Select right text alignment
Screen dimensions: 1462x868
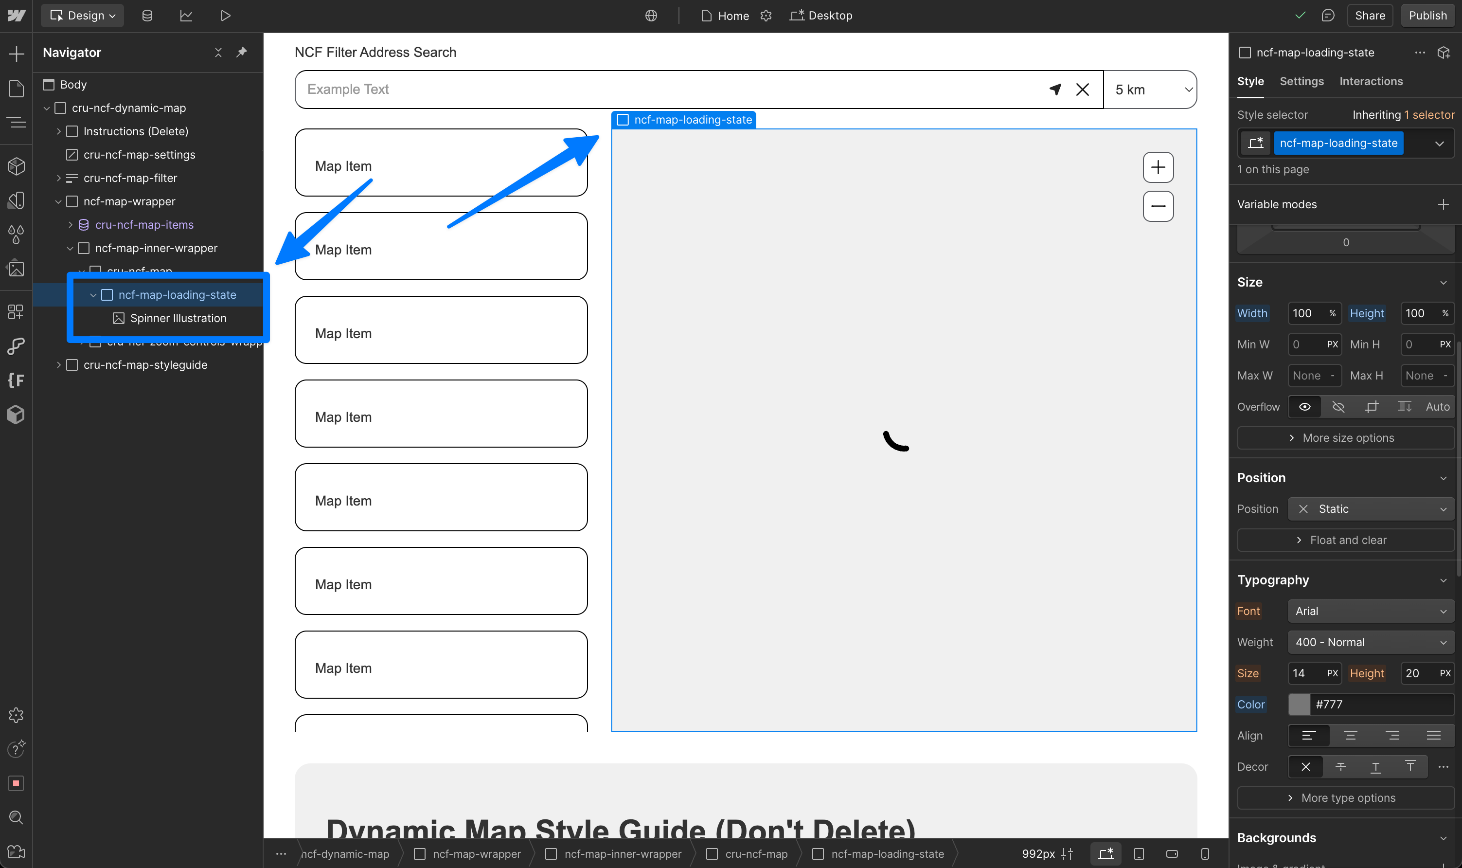click(1392, 735)
